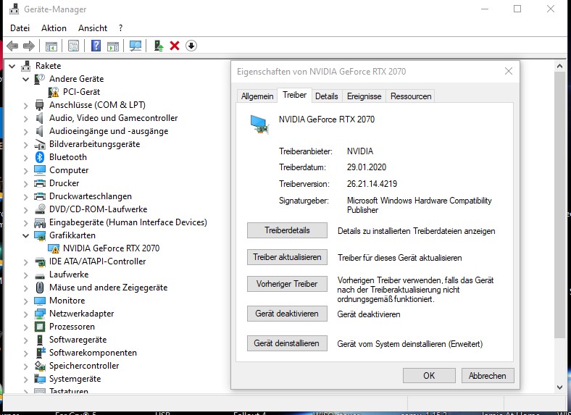Expand the IDE ATA/ATAPI-Controller category
Viewport: 571px width, 415px height.
coord(25,262)
